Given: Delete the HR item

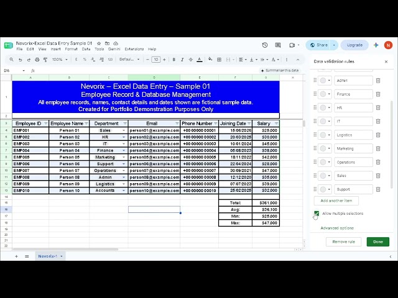Looking at the screenshot, I should click(378, 107).
